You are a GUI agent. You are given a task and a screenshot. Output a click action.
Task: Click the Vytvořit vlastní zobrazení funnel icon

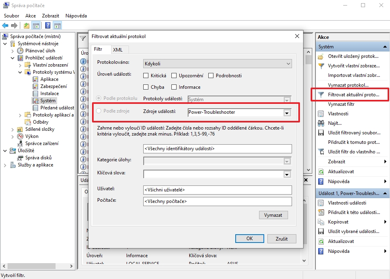pos(321,66)
